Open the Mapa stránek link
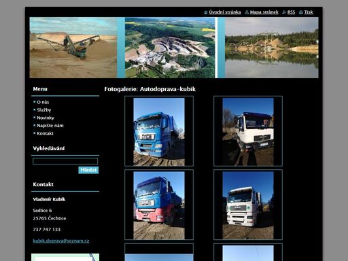Screen dimensions: 348x261 pyautogui.click(x=264, y=12)
